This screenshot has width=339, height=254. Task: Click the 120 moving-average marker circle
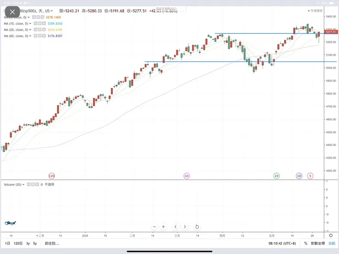tap(52, 176)
